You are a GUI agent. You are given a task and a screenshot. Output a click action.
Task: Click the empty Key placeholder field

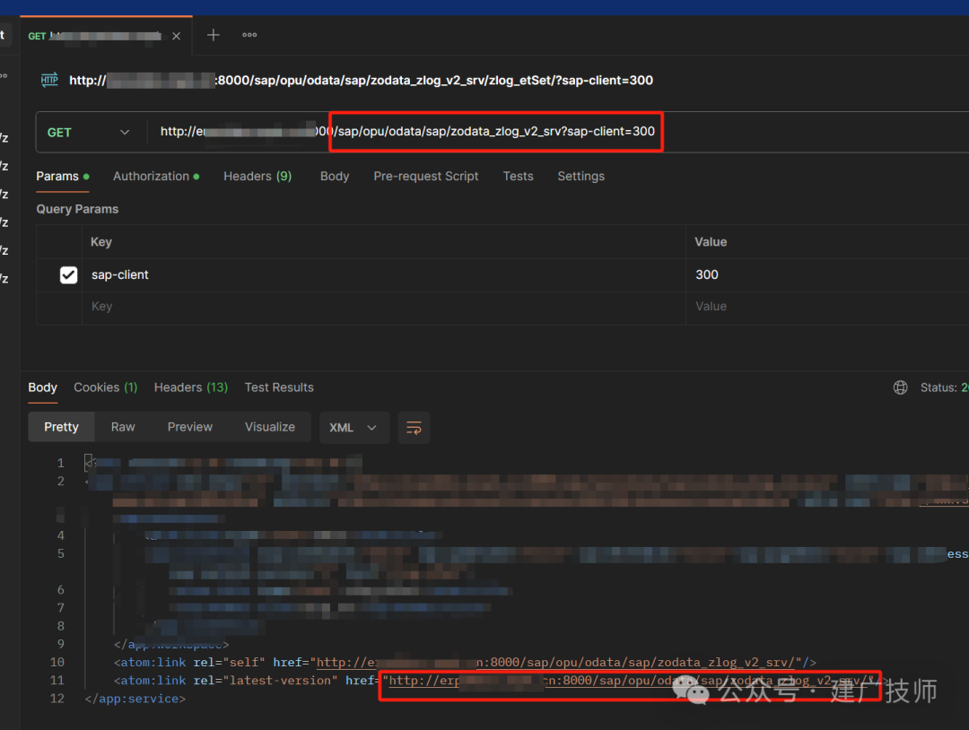pos(384,307)
